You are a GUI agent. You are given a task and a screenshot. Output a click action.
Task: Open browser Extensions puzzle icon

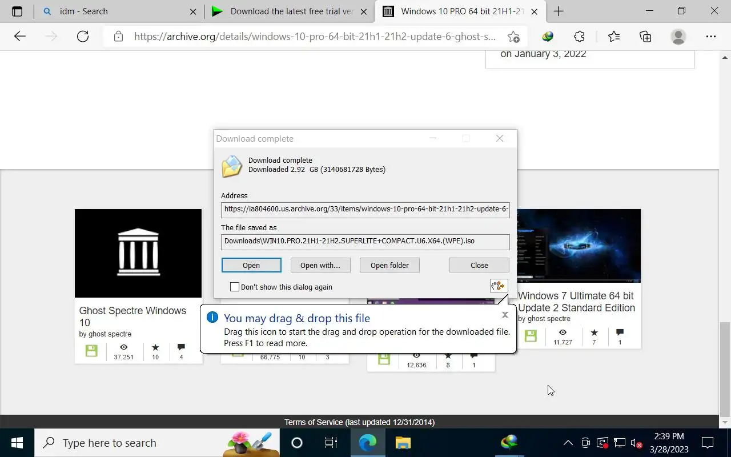579,37
